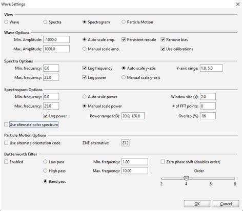Enable the Butterworth Filter checkbox
The height and width of the screenshot is (211, 243).
[x=6, y=162]
